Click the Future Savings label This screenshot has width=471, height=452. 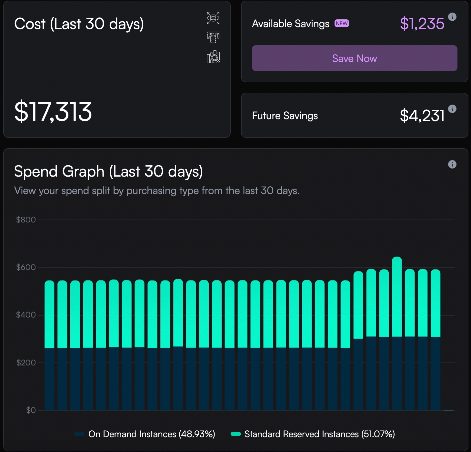285,116
